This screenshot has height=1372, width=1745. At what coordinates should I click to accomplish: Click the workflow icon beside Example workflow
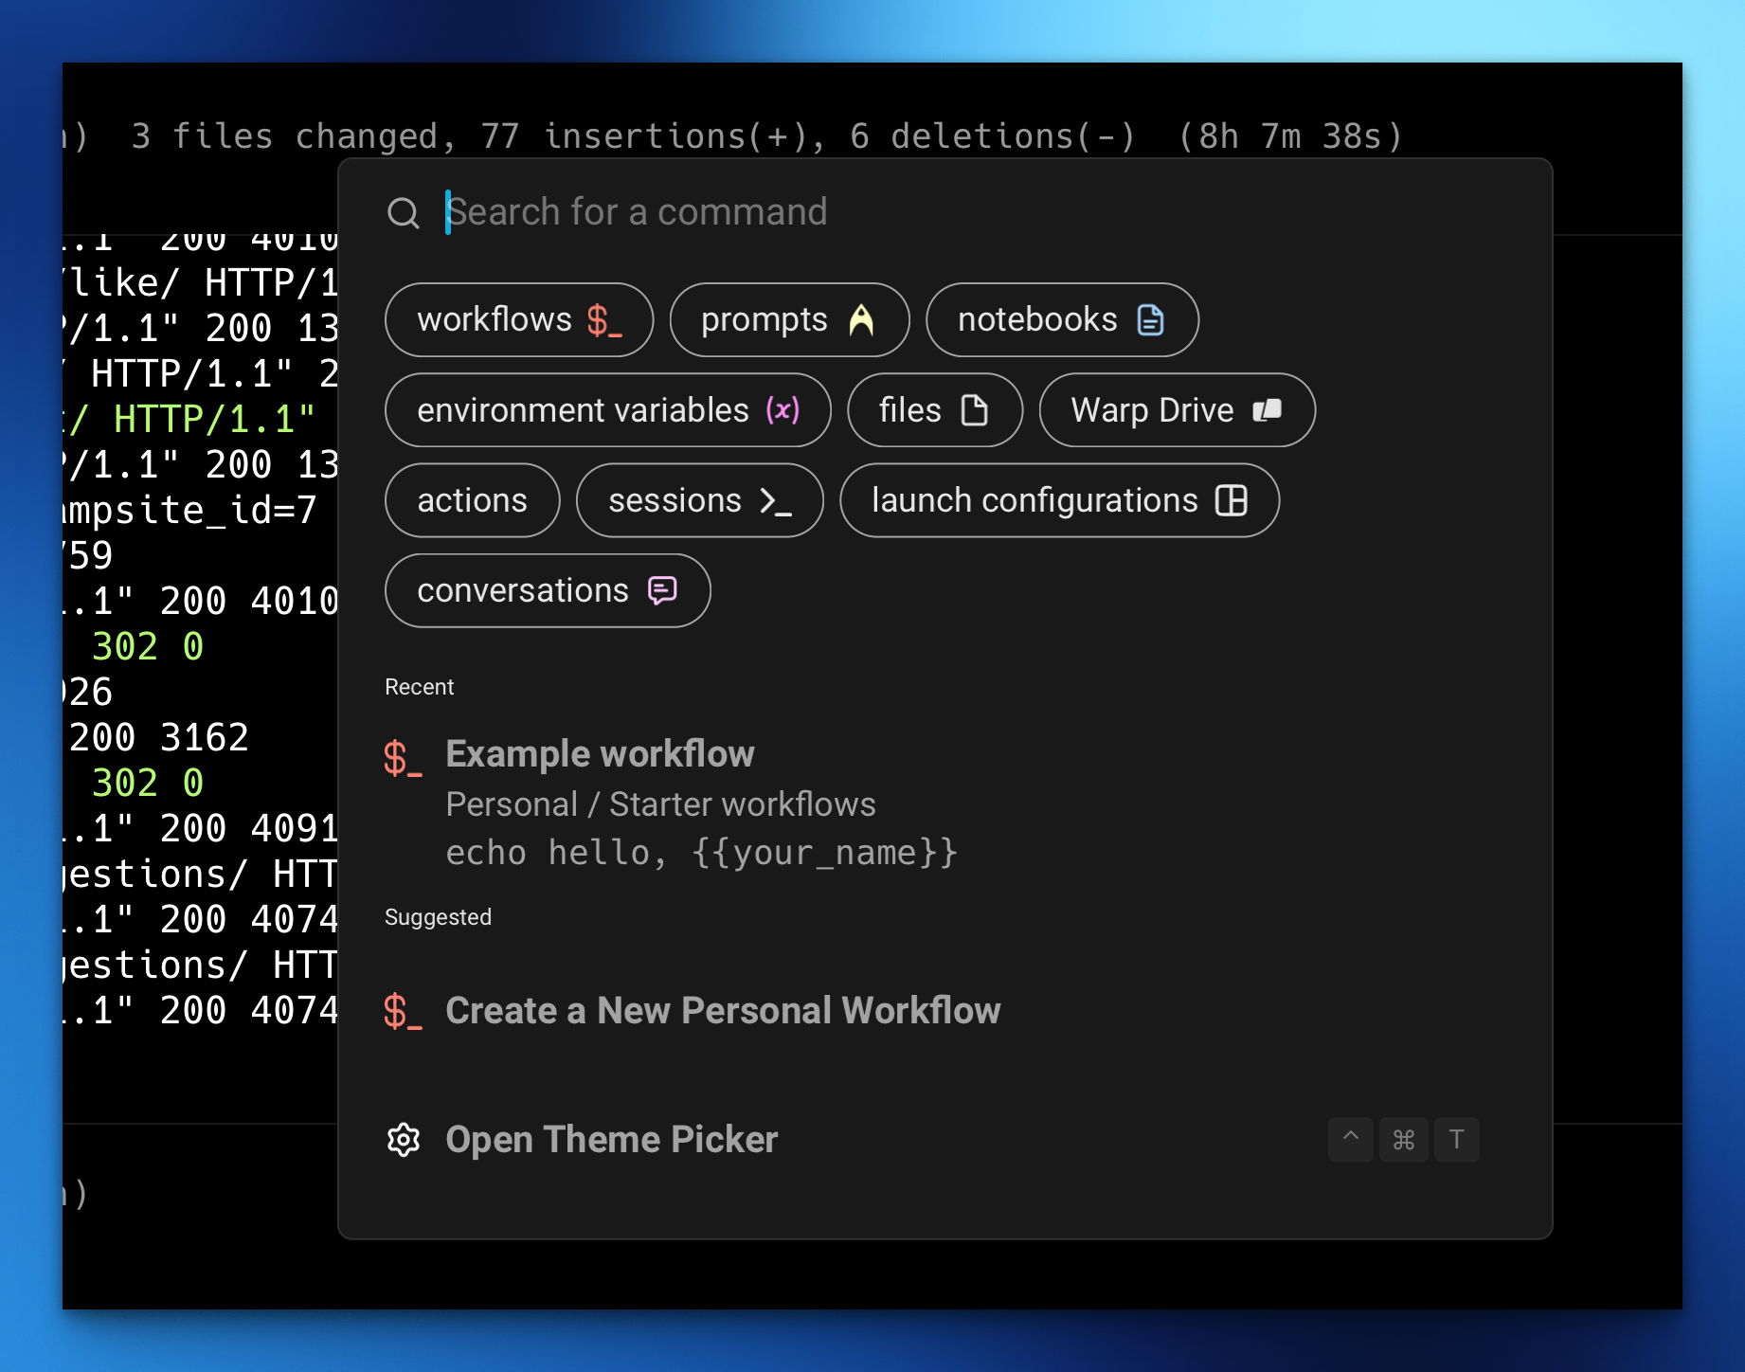tap(403, 758)
